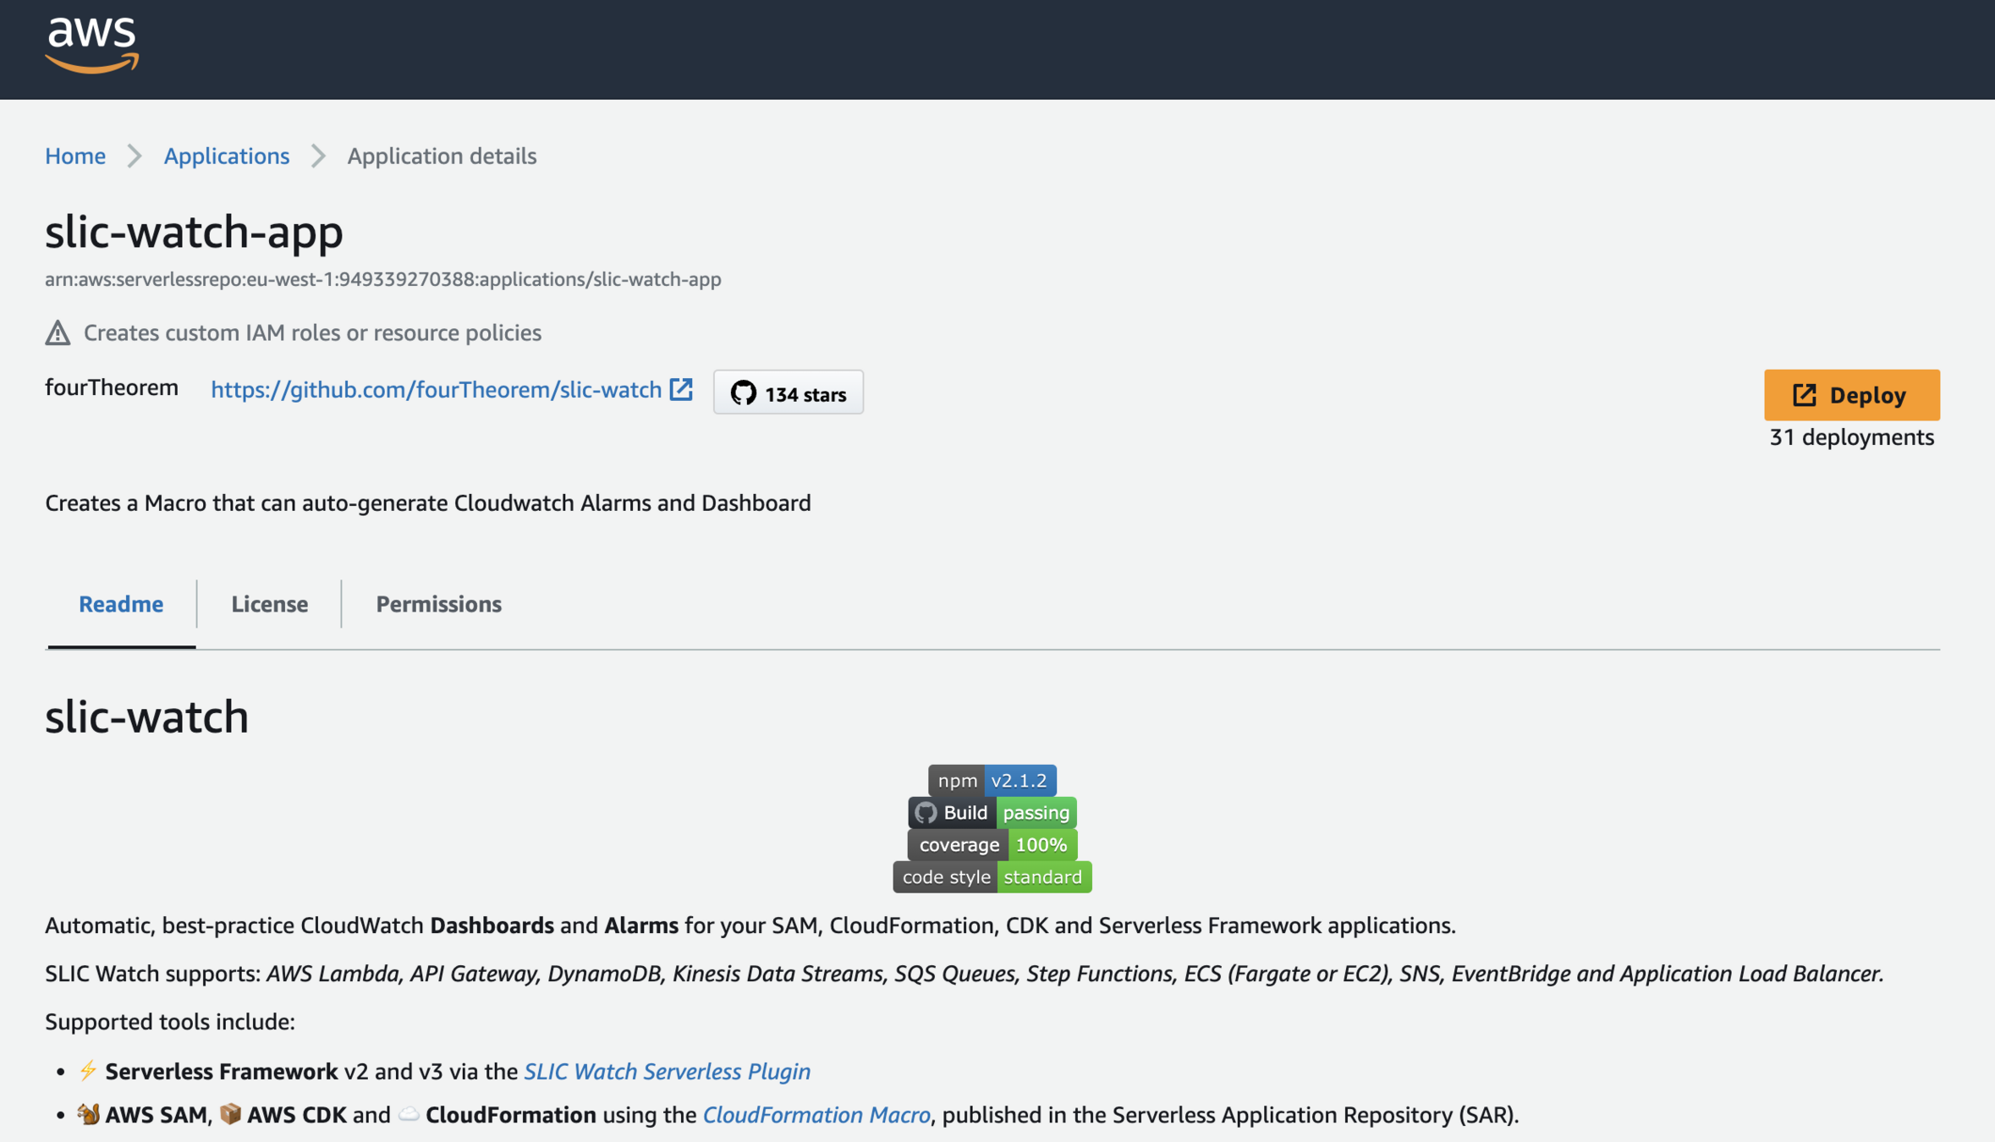Click the external link icon beside the GitHub URL
This screenshot has height=1142, width=1995.
pos(681,389)
